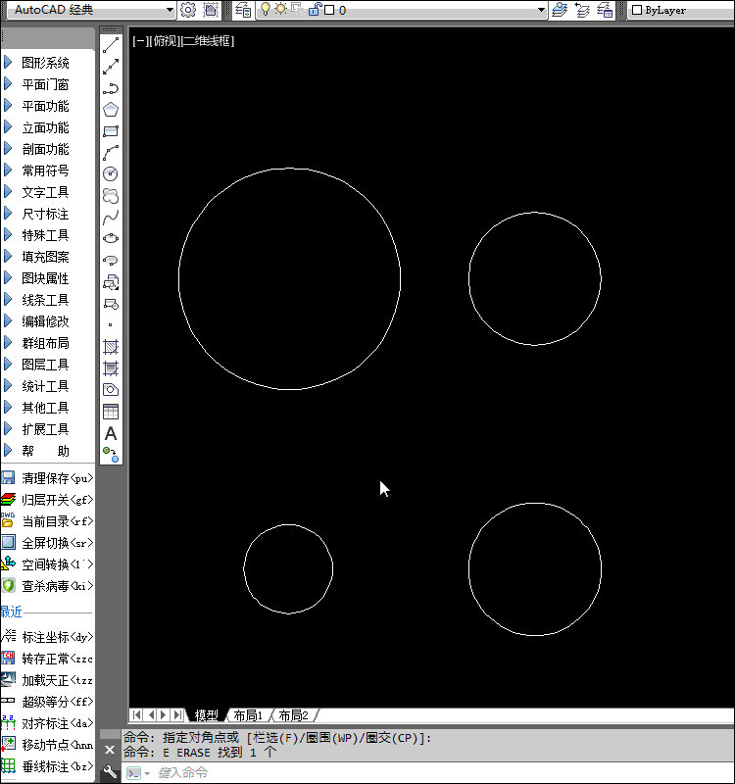Select the Multiline Text tool
The height and width of the screenshot is (784, 735).
pos(111,433)
